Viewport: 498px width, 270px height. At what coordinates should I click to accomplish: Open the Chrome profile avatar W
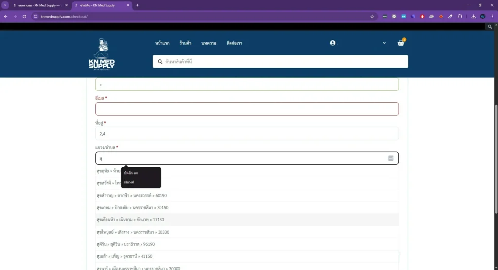tap(483, 16)
